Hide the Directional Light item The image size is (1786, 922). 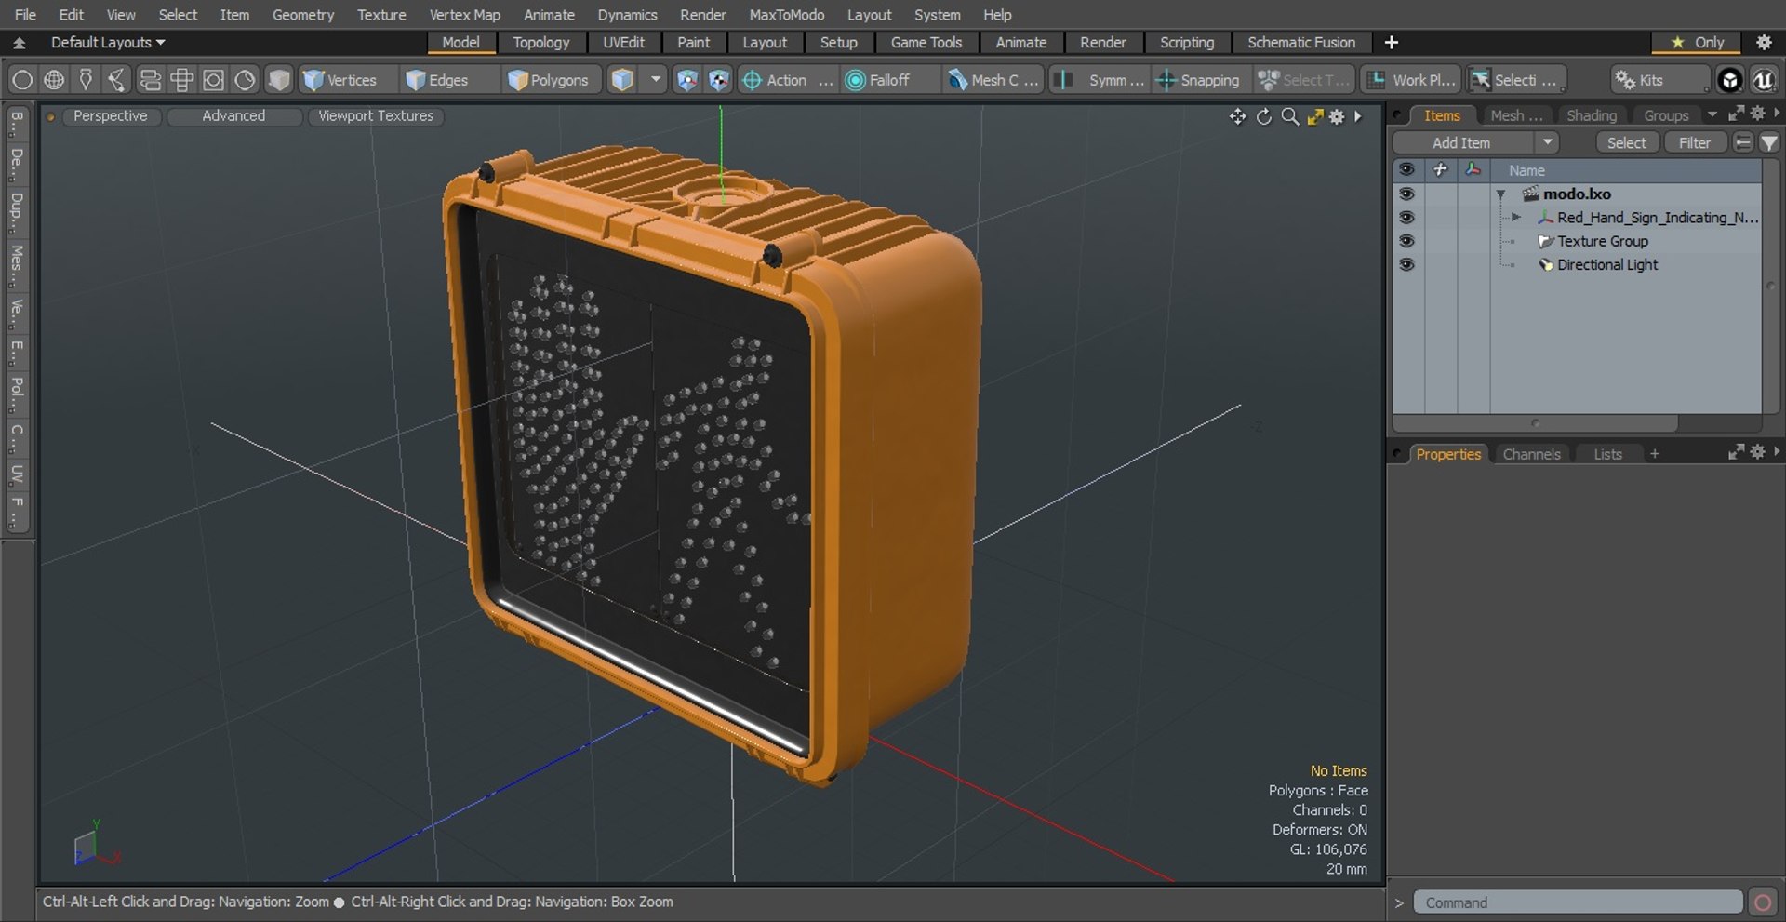click(x=1406, y=264)
